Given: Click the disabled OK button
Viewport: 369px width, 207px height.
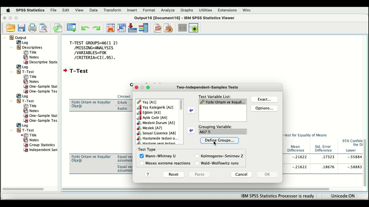Looking at the screenshot, I should (267, 174).
